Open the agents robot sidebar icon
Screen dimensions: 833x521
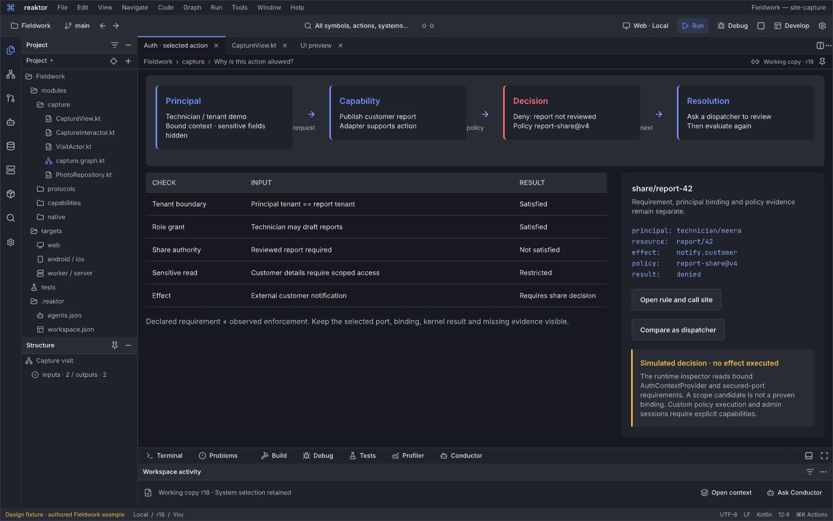click(x=10, y=122)
